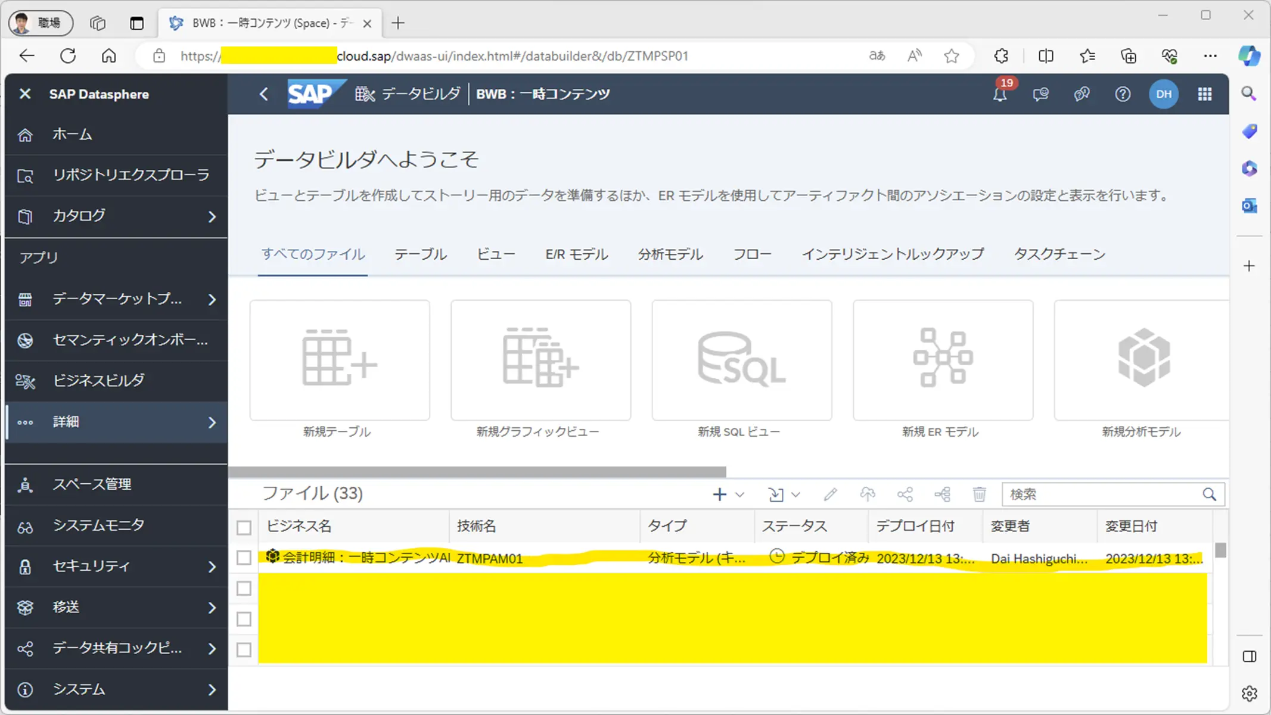Screen dimensions: 1271x715
Task: Open セマンティックオンボーディング in sidebar
Action: (x=116, y=340)
